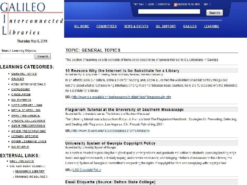Click the Plagiarism Tutorial heading
247x185 pixels.
tap(124, 110)
